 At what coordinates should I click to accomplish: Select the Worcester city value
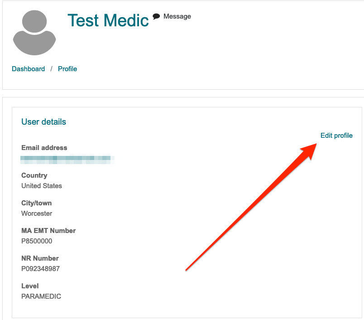coord(37,213)
